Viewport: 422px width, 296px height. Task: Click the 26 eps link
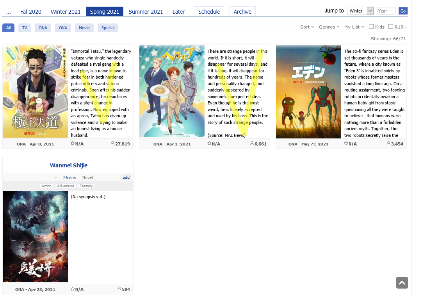pyautogui.click(x=69, y=178)
